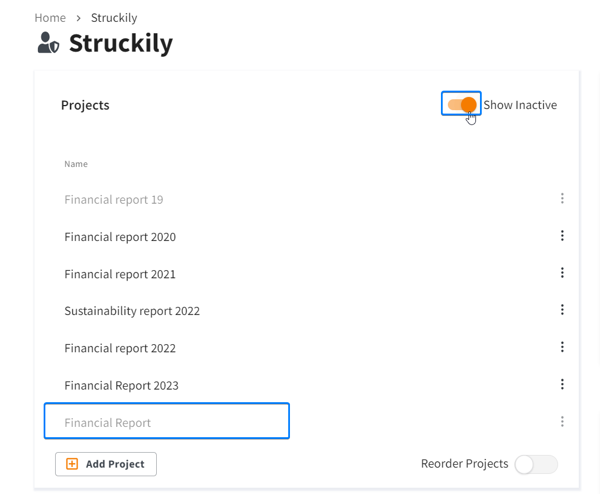Open three-dot menu for Financial report 2022

point(562,347)
